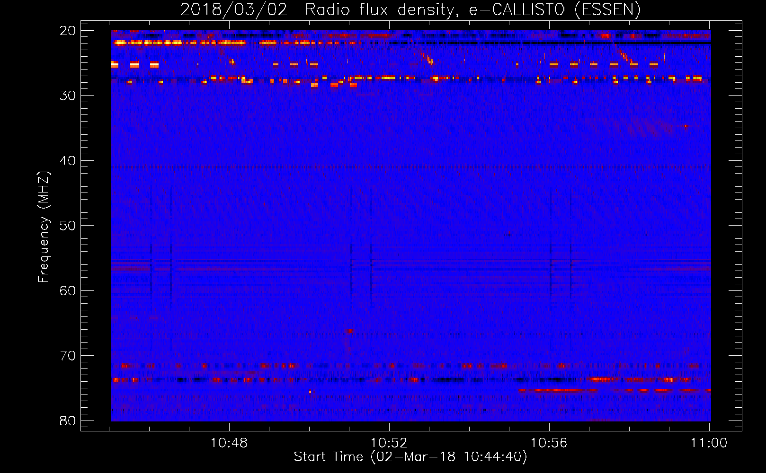766x473 pixels.
Task: Click the 20 frequency tick label
Action: click(x=68, y=31)
